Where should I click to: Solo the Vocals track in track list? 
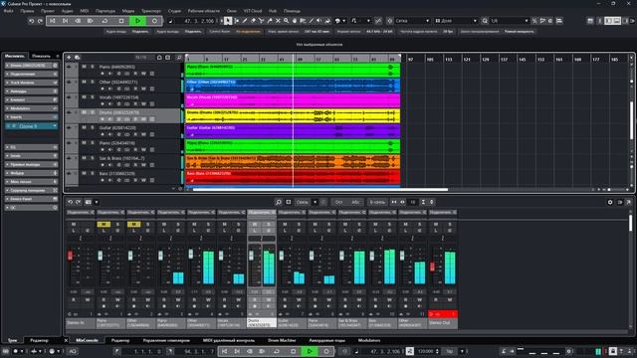(93, 97)
